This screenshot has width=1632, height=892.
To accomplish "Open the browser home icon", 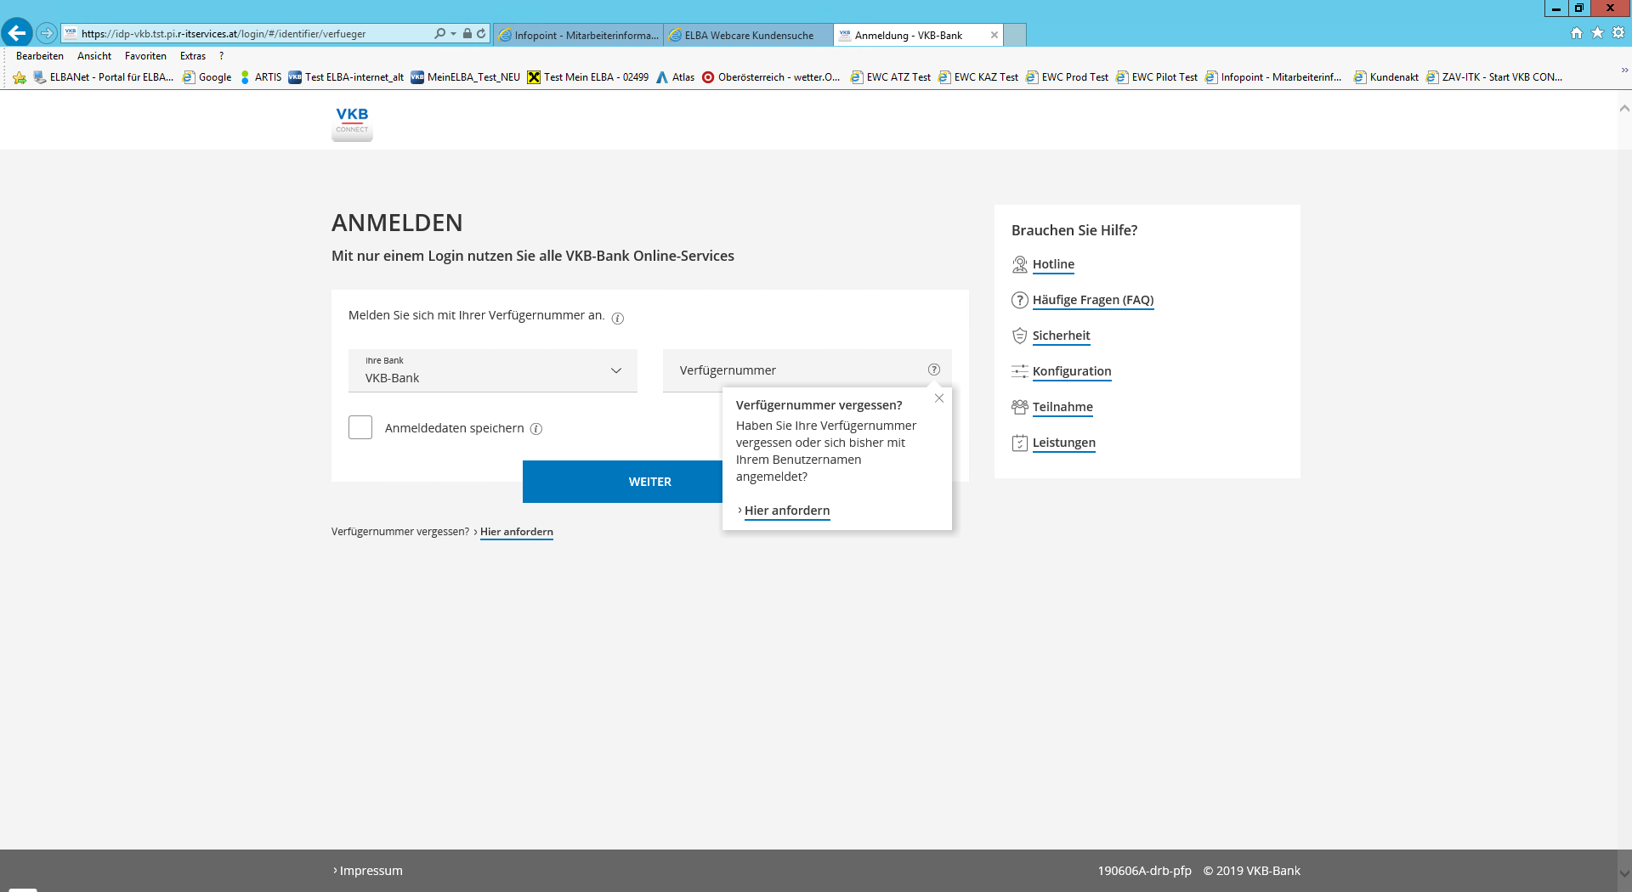I will 1577,33.
